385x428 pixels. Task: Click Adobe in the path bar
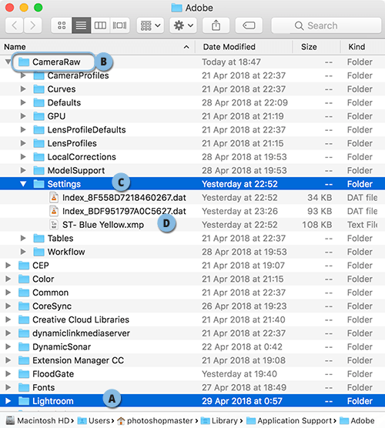click(357, 420)
